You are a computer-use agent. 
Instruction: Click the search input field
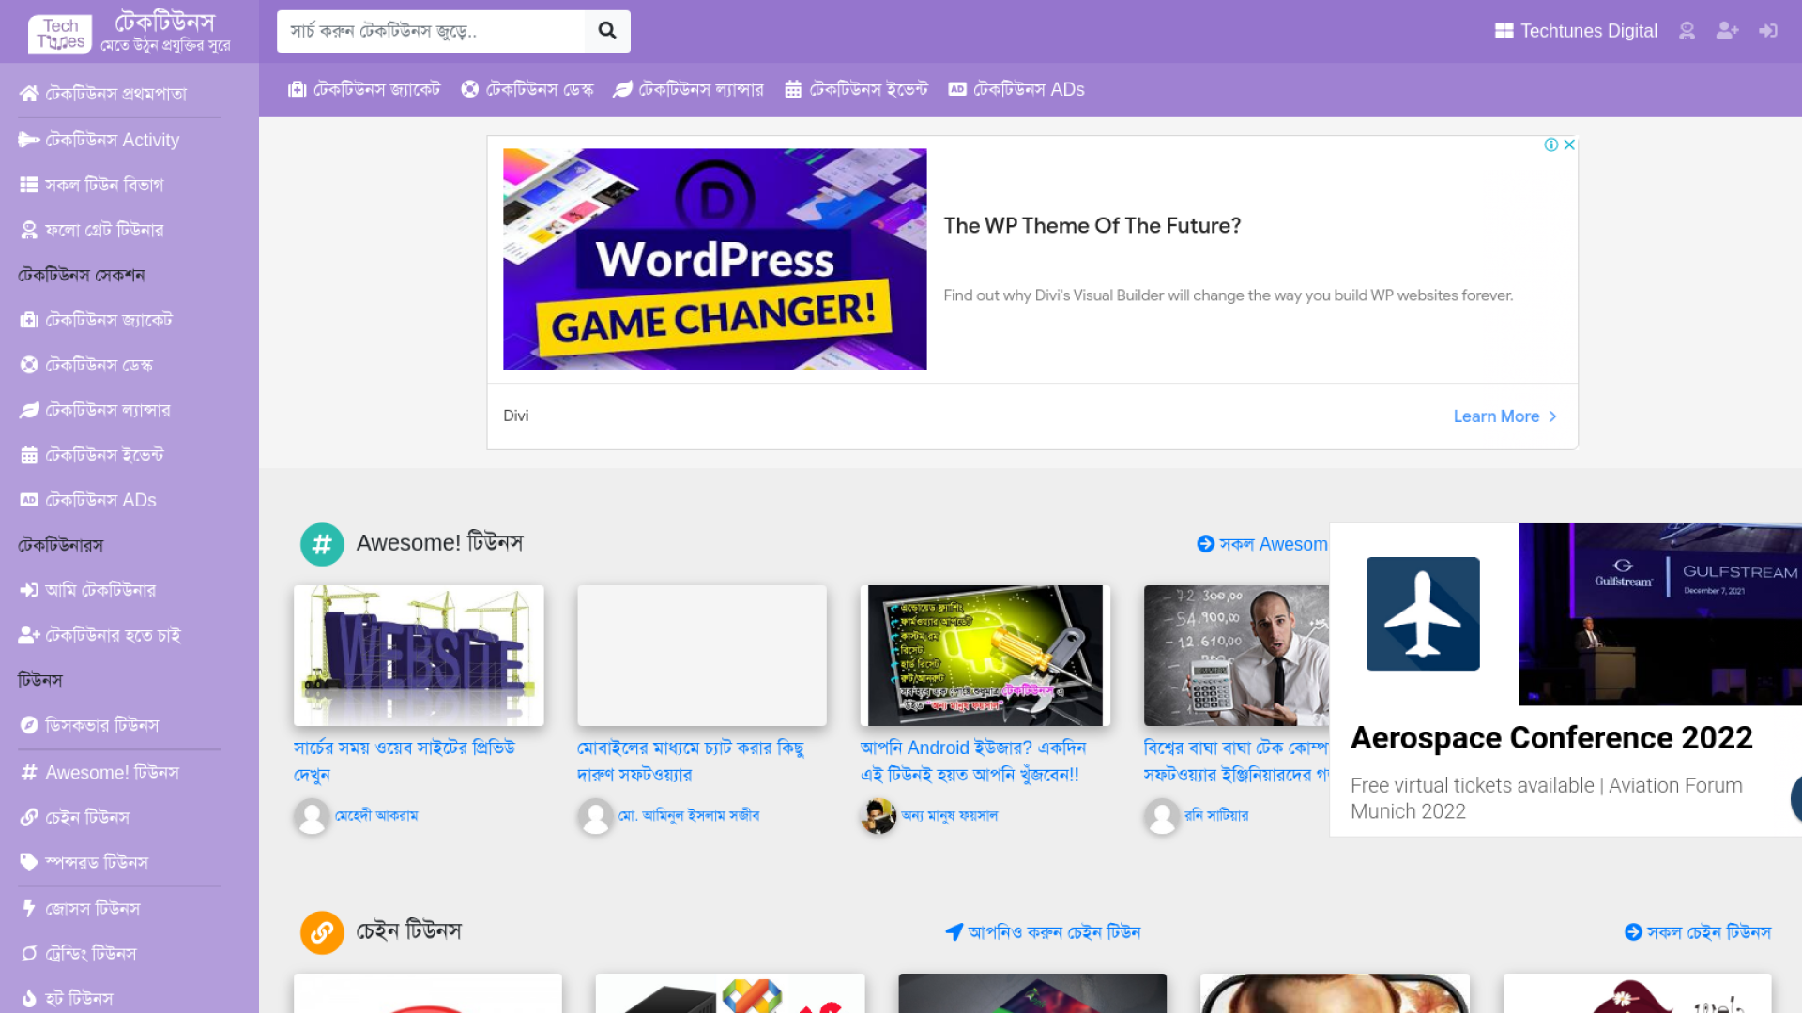(431, 31)
